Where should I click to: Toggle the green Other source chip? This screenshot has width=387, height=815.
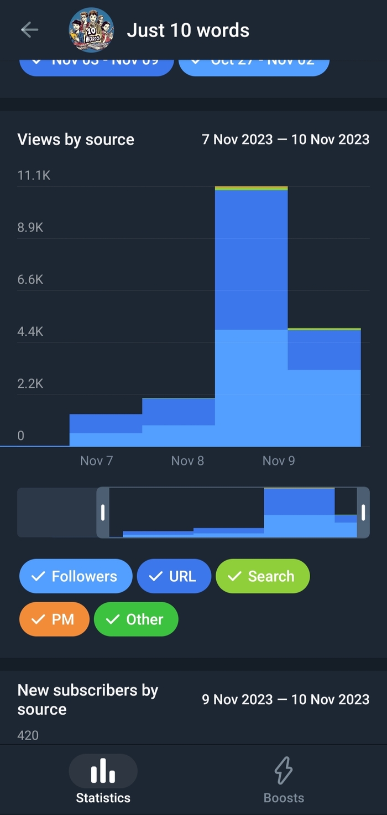coord(136,619)
